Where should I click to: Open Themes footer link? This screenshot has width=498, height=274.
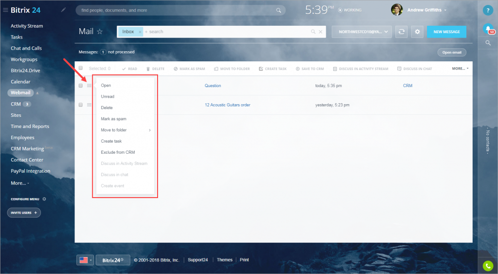(x=225, y=260)
